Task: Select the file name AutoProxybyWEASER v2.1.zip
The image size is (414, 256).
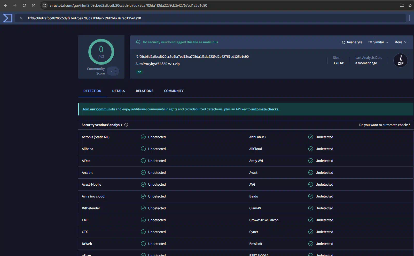Action: [x=158, y=64]
